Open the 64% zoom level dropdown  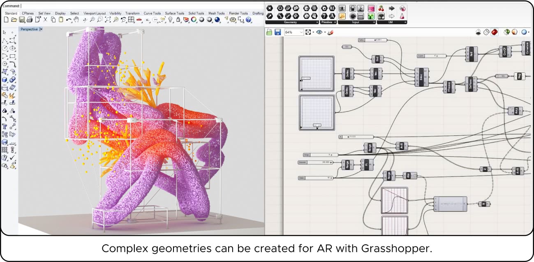301,32
